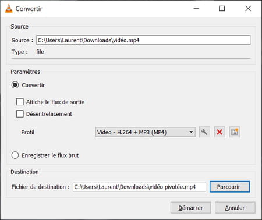Open the Profil dropdown list
The image size is (262, 220).
tap(146, 132)
